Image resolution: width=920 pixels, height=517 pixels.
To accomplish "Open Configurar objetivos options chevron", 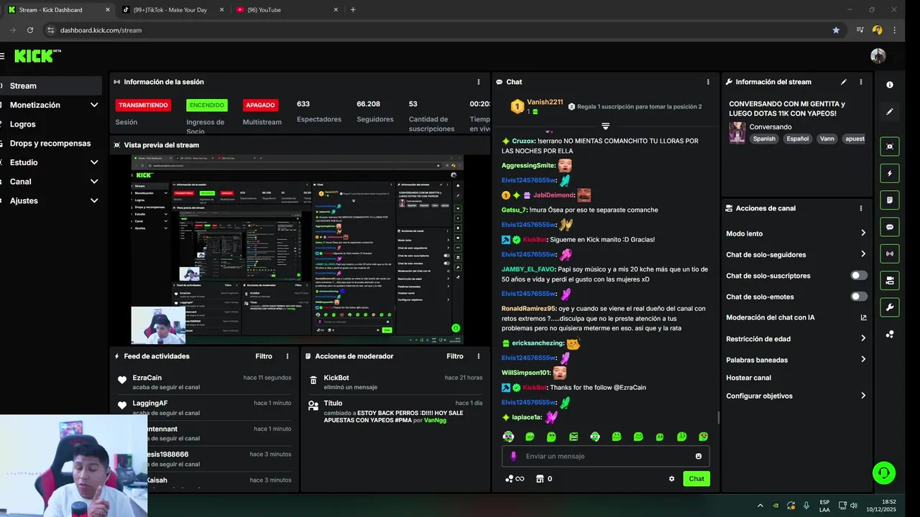I will click(863, 396).
